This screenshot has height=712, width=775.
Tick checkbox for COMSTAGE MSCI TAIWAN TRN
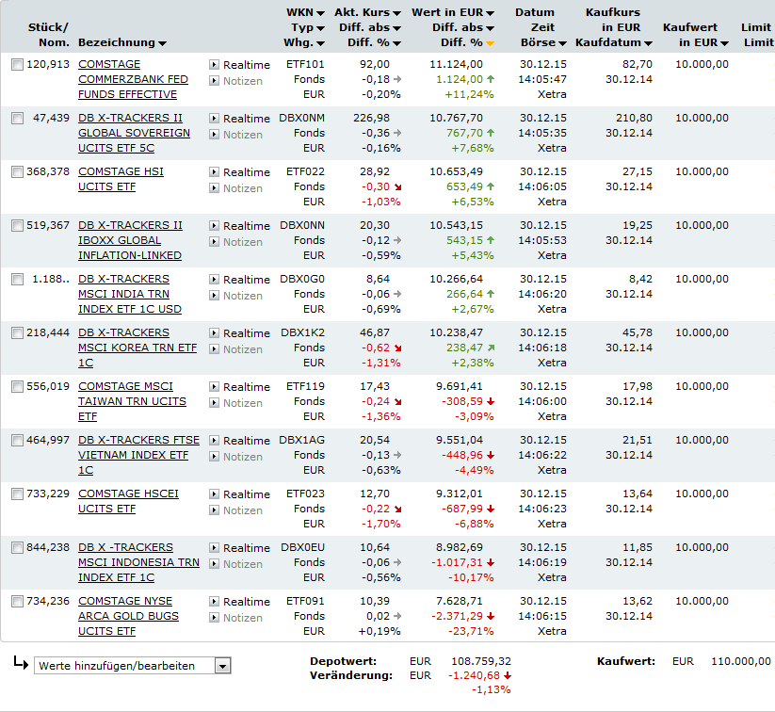17,386
